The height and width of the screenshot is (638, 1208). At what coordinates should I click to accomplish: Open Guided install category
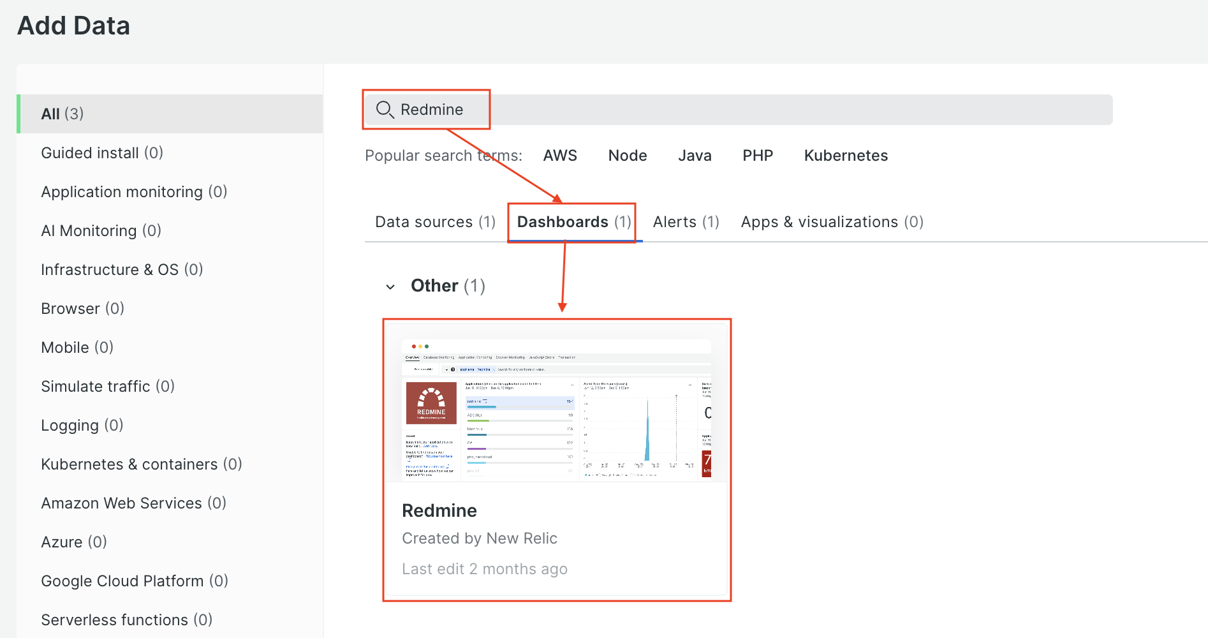click(x=102, y=152)
